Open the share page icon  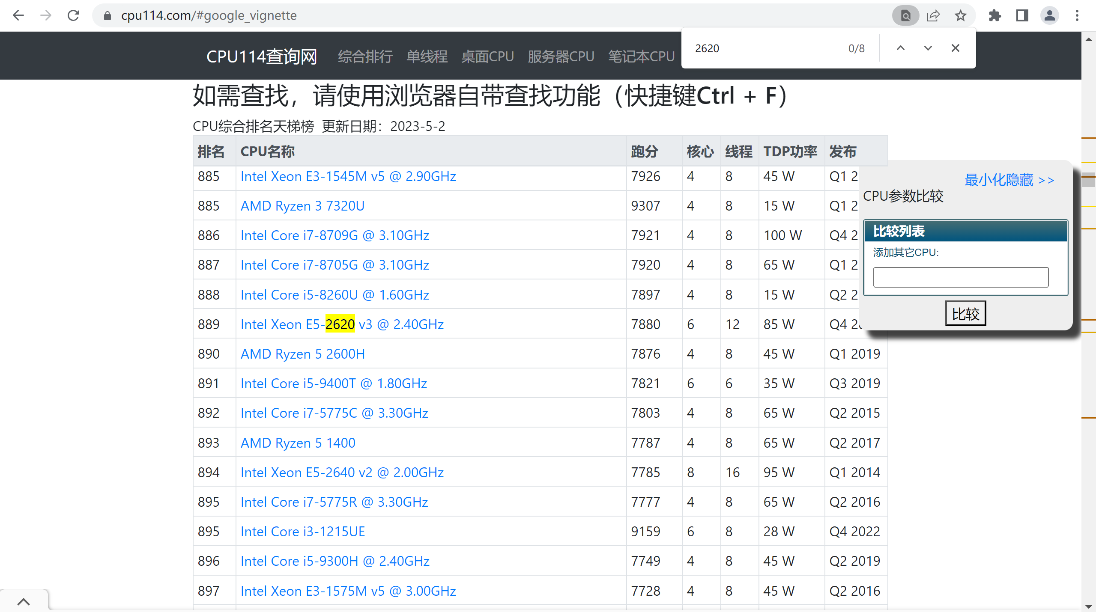pyautogui.click(x=933, y=16)
